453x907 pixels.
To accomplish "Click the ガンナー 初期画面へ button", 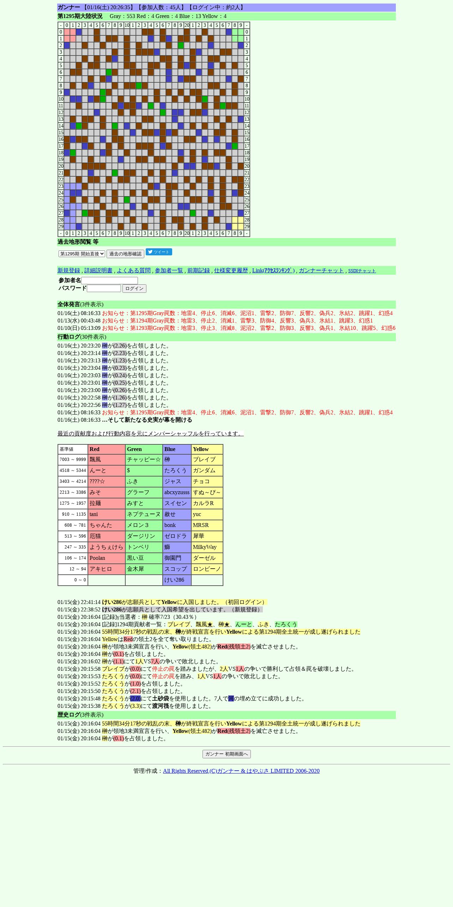I will point(226,754).
